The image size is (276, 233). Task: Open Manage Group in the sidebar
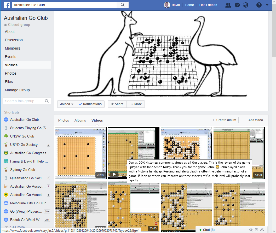click(x=17, y=90)
